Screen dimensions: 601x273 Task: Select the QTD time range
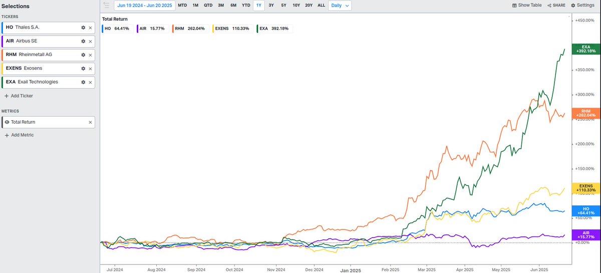tap(208, 6)
